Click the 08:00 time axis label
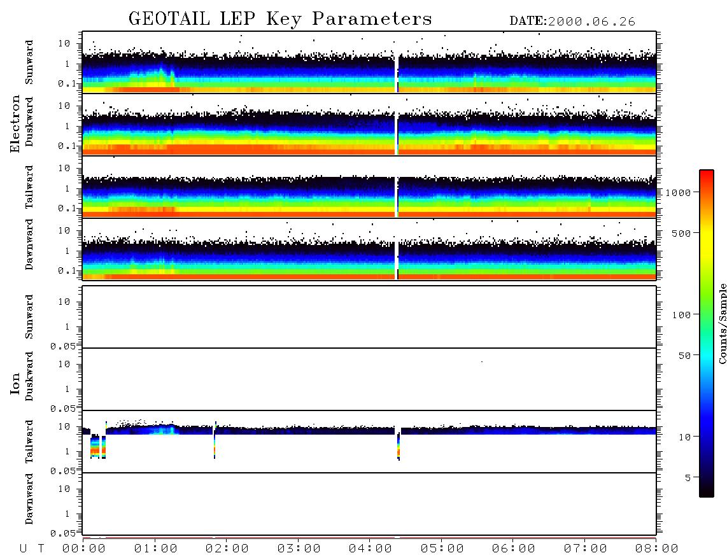This screenshot has width=727, height=560. (x=657, y=549)
